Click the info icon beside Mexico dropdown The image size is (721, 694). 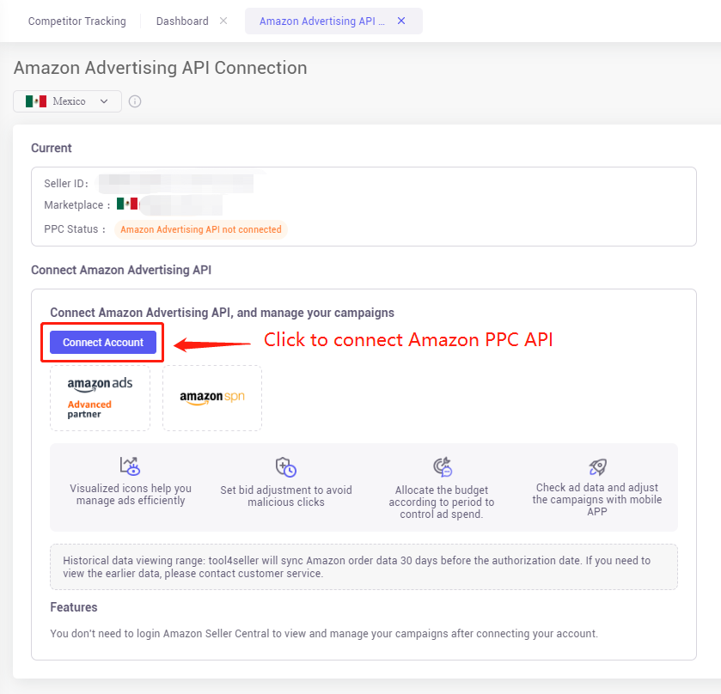coord(135,101)
